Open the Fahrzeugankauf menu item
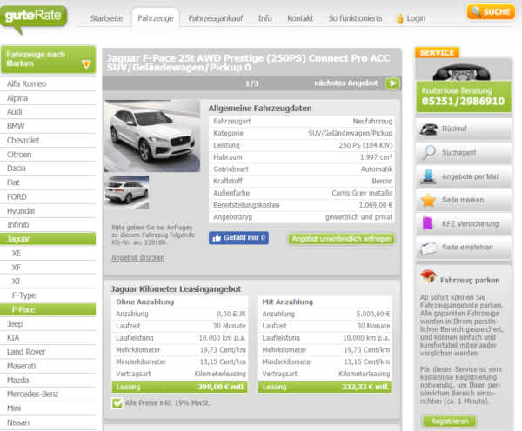This screenshot has width=522, height=431. pos(216,18)
